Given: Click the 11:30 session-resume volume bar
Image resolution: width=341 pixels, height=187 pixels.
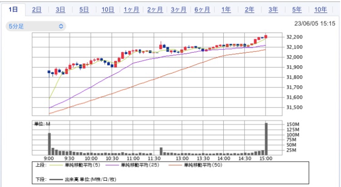Looking at the screenshot, I should click(x=161, y=151).
